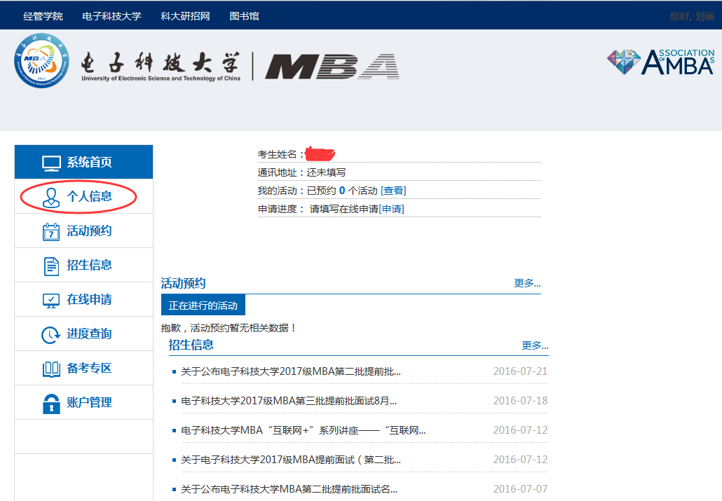Image resolution: width=722 pixels, height=501 pixels.
Task: Open 个人信息 in the sidebar
Action: coord(84,196)
